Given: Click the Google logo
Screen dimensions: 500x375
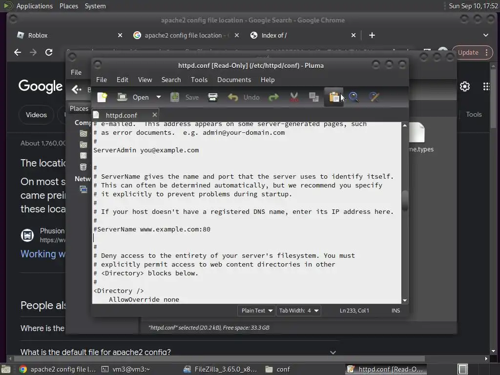Looking at the screenshot, I should 41,86.
